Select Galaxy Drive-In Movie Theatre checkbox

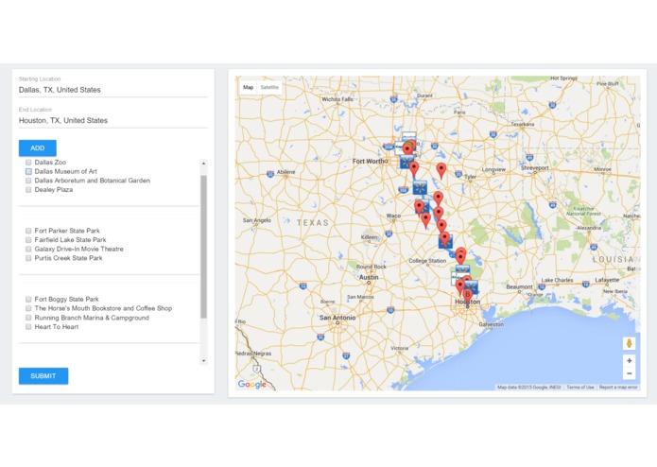click(28, 249)
